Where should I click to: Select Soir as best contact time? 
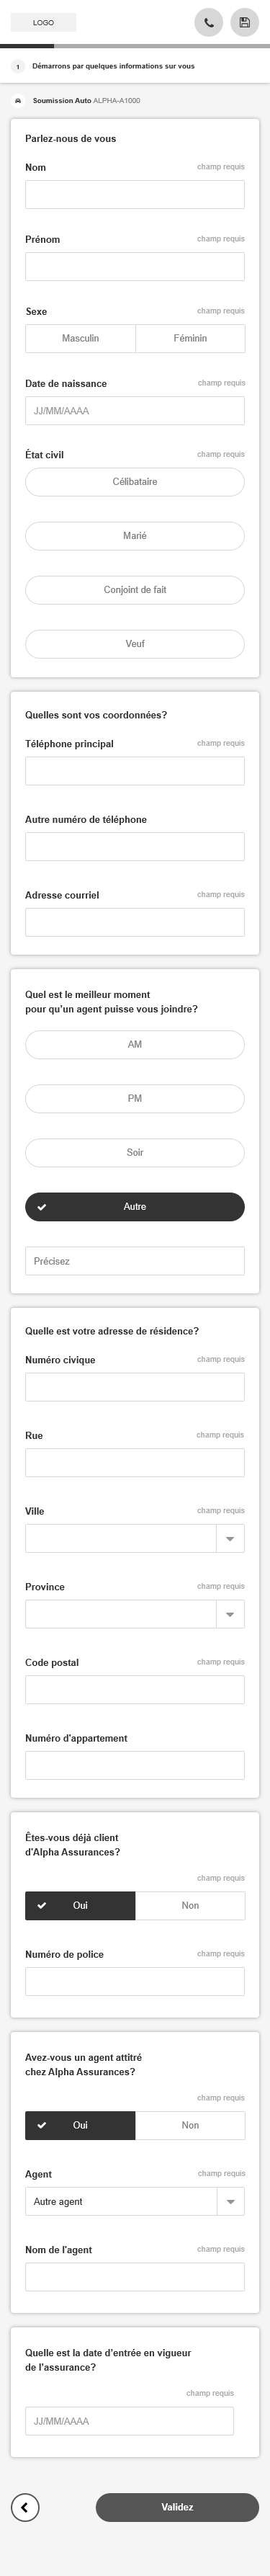[135, 1152]
